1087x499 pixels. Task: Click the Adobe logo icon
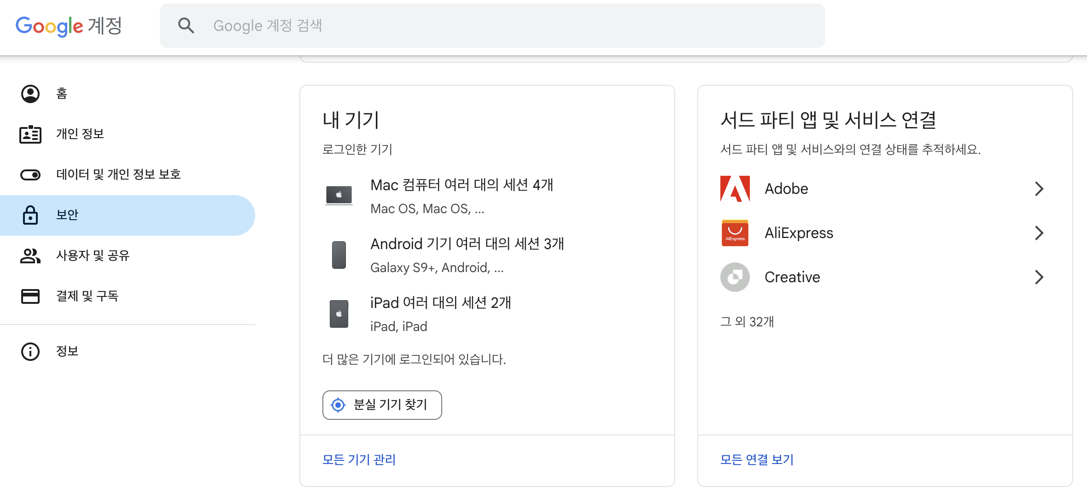tap(735, 189)
